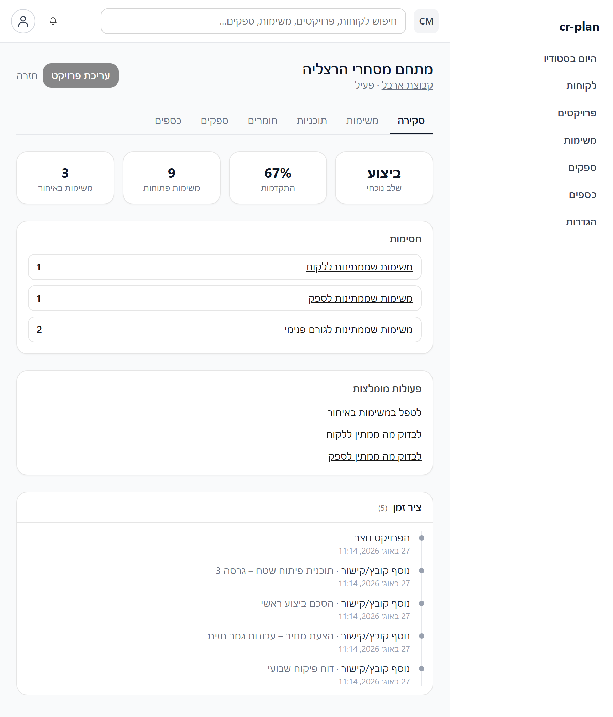Click the חסימות section heading

pos(405,239)
